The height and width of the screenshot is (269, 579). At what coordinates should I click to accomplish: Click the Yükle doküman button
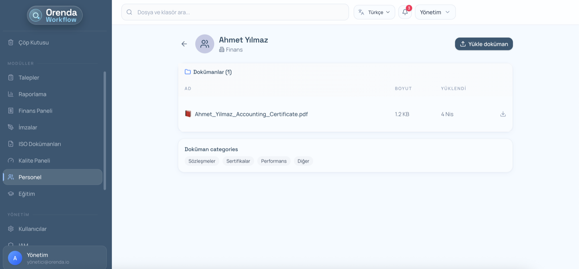[484, 44]
